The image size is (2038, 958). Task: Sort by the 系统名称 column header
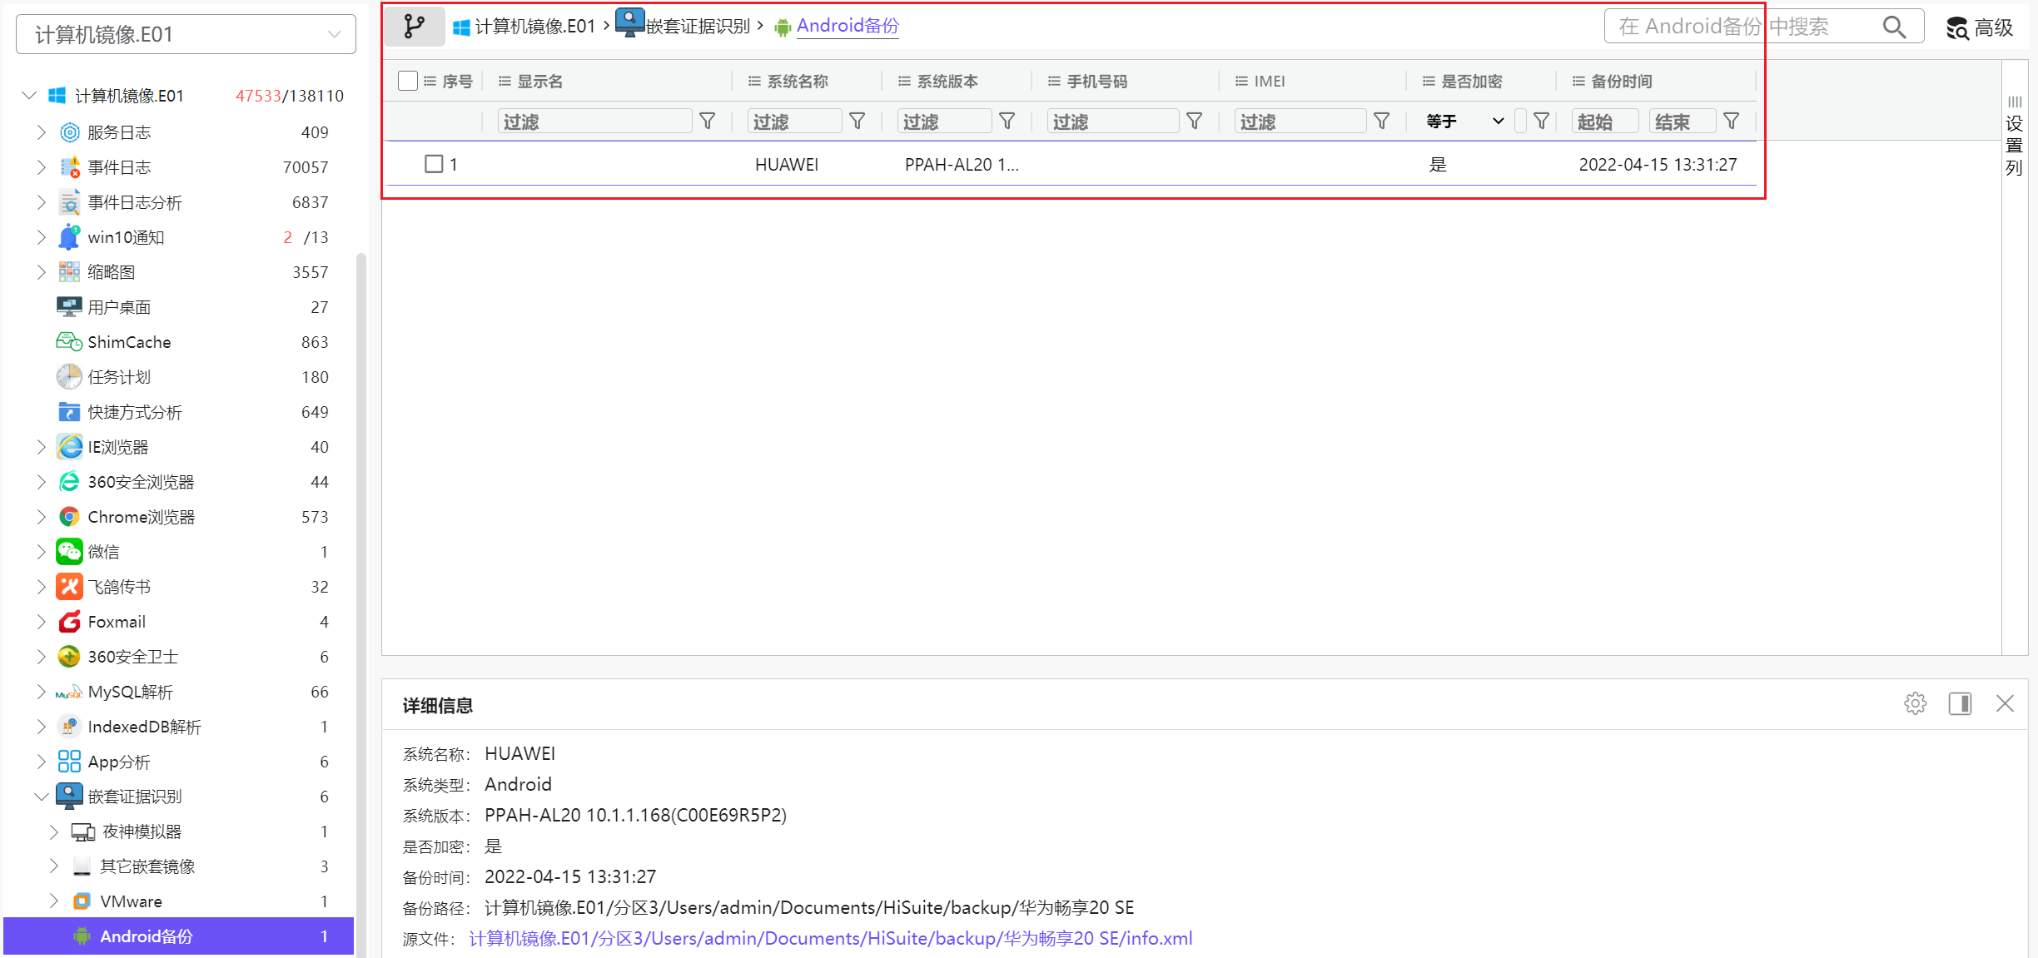(798, 81)
